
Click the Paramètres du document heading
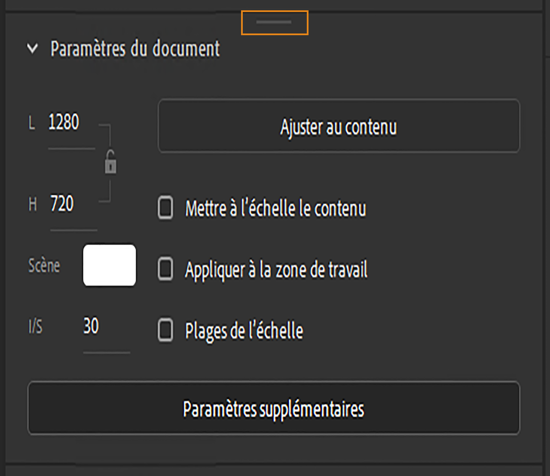135,49
